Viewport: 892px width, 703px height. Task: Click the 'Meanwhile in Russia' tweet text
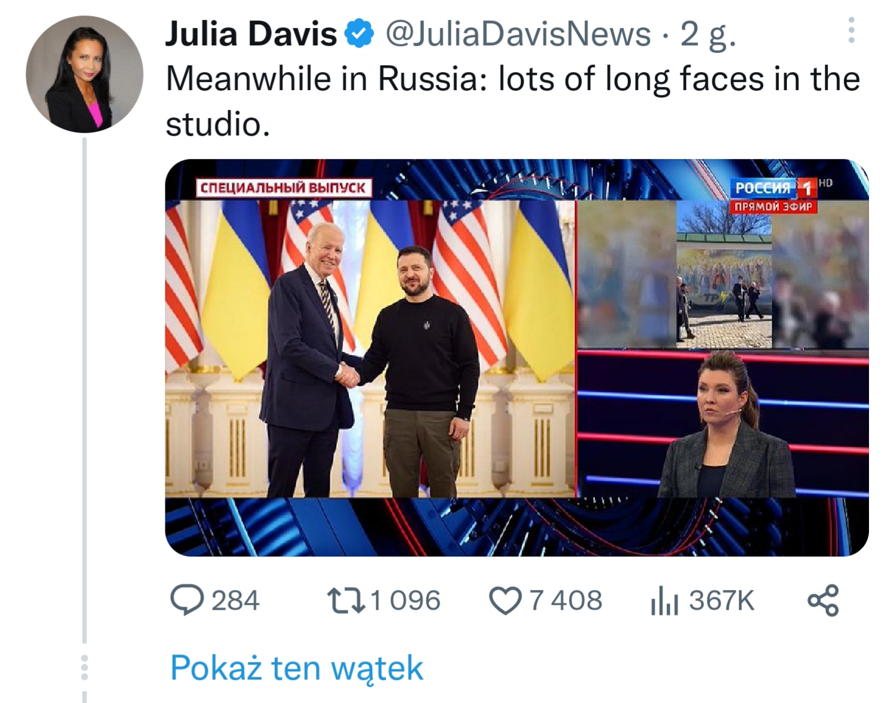point(513,101)
